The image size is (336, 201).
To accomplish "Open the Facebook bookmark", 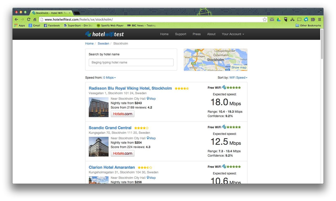I will point(52,25).
